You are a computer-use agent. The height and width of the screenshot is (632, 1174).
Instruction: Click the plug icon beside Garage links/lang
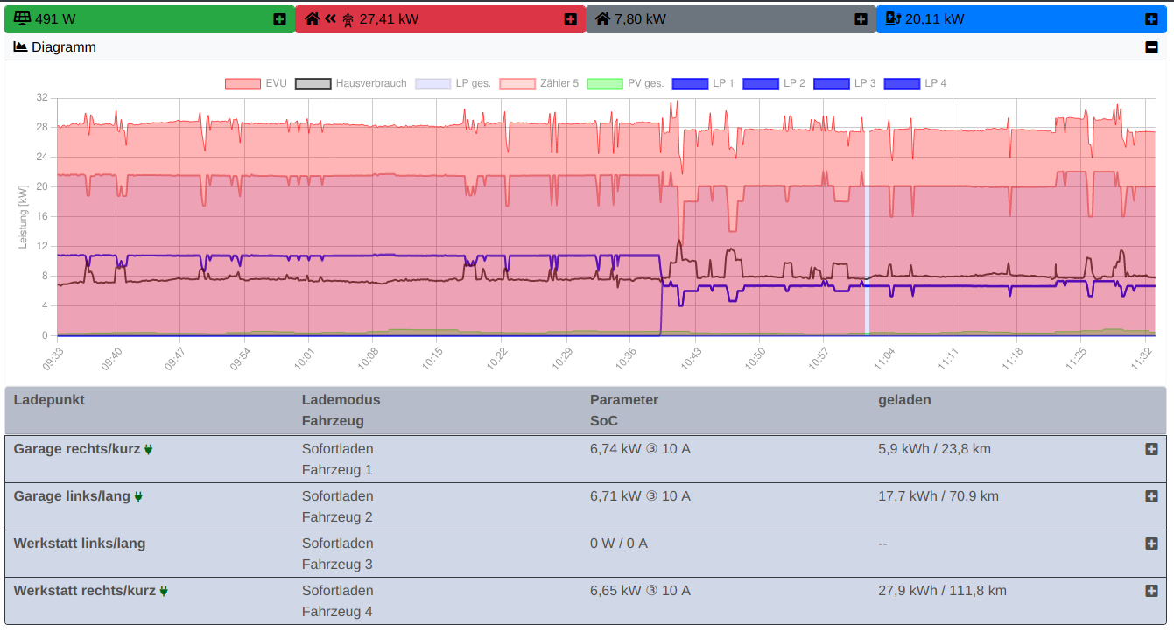[x=138, y=496]
